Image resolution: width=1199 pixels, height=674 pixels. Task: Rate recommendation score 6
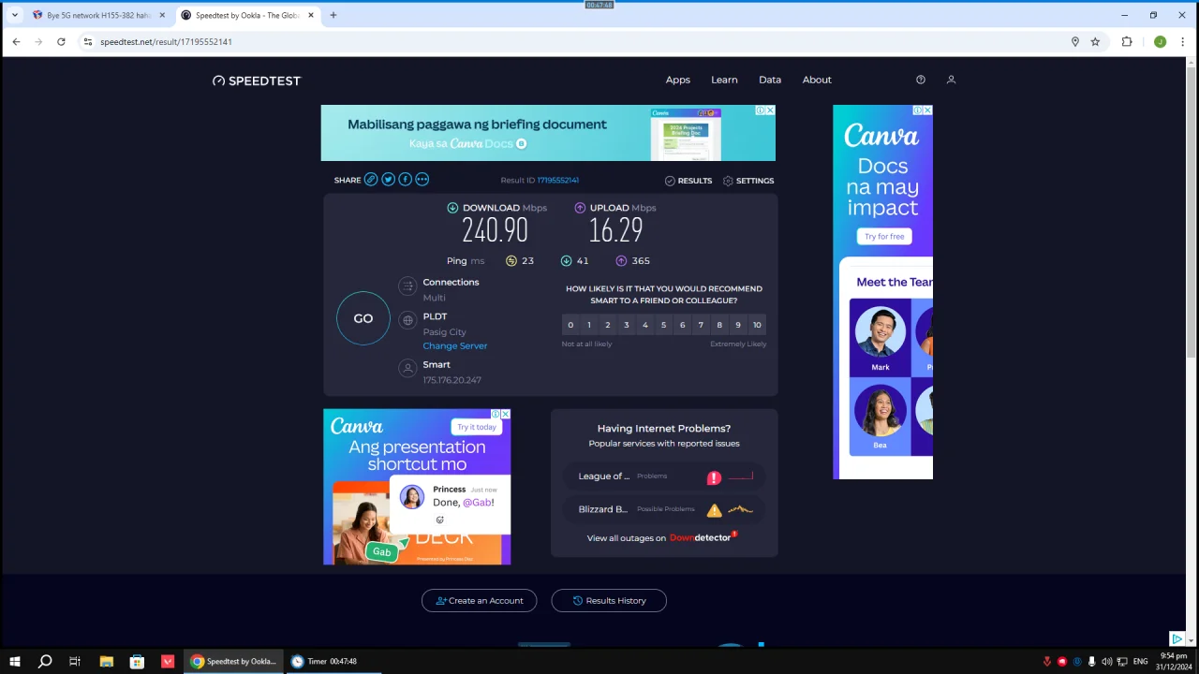[x=682, y=325]
